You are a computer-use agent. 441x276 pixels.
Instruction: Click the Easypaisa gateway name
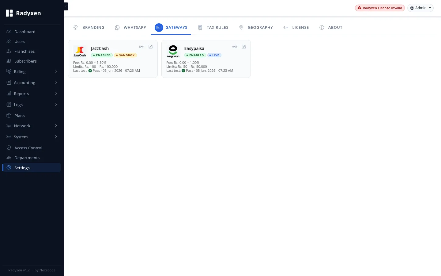click(x=194, y=48)
